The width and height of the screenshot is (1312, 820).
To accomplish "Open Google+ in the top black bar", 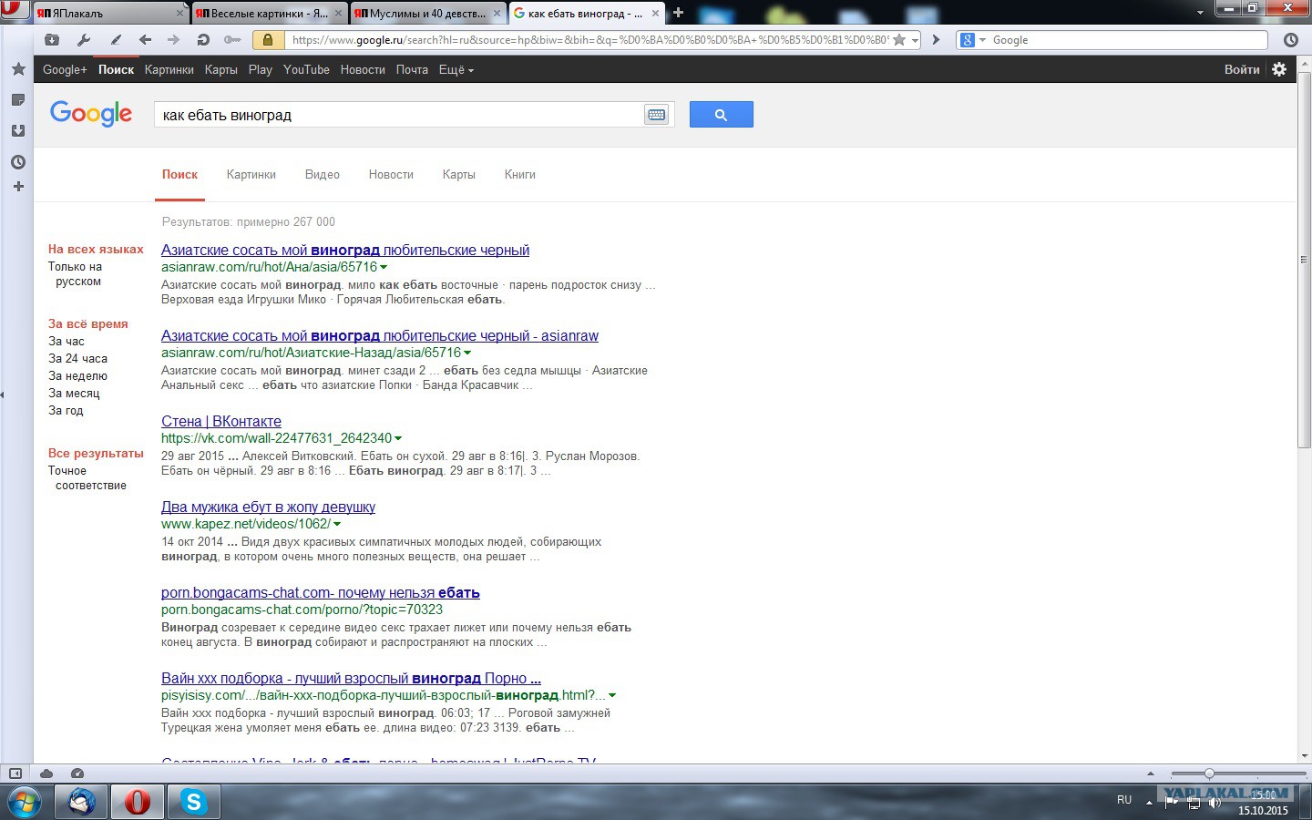I will pyautogui.click(x=65, y=69).
